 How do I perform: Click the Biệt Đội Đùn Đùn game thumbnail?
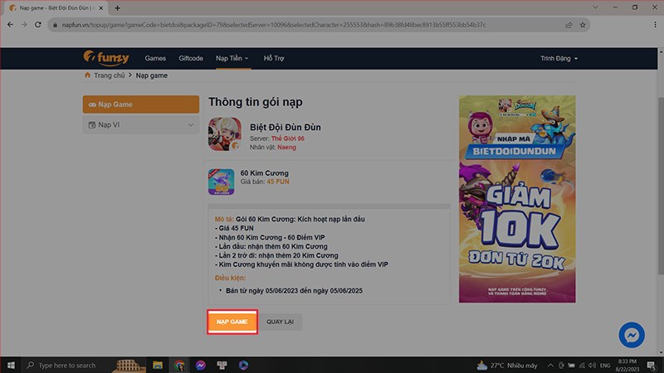[x=224, y=134]
